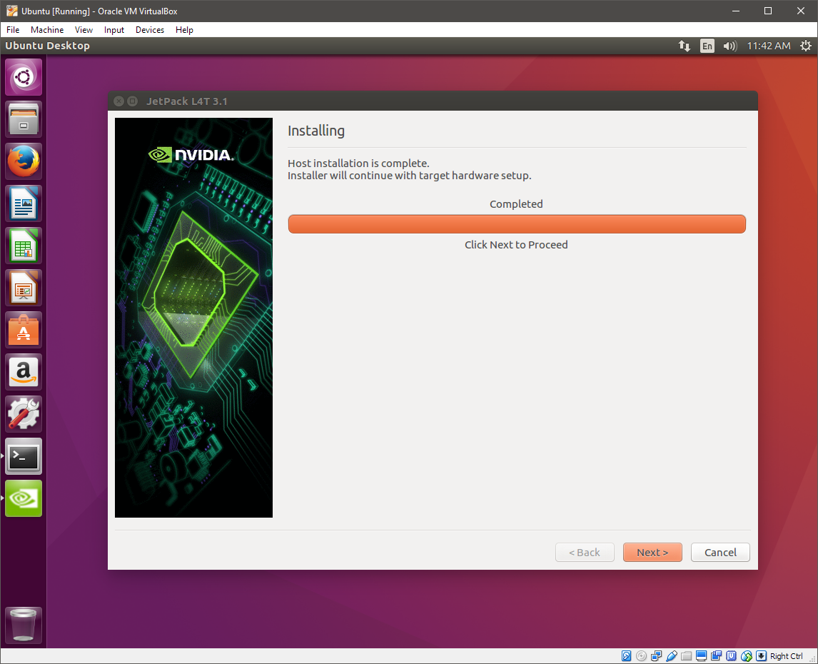This screenshot has width=818, height=664.
Task: Open LibreOffice Calc from the launcher
Action: pos(24,246)
